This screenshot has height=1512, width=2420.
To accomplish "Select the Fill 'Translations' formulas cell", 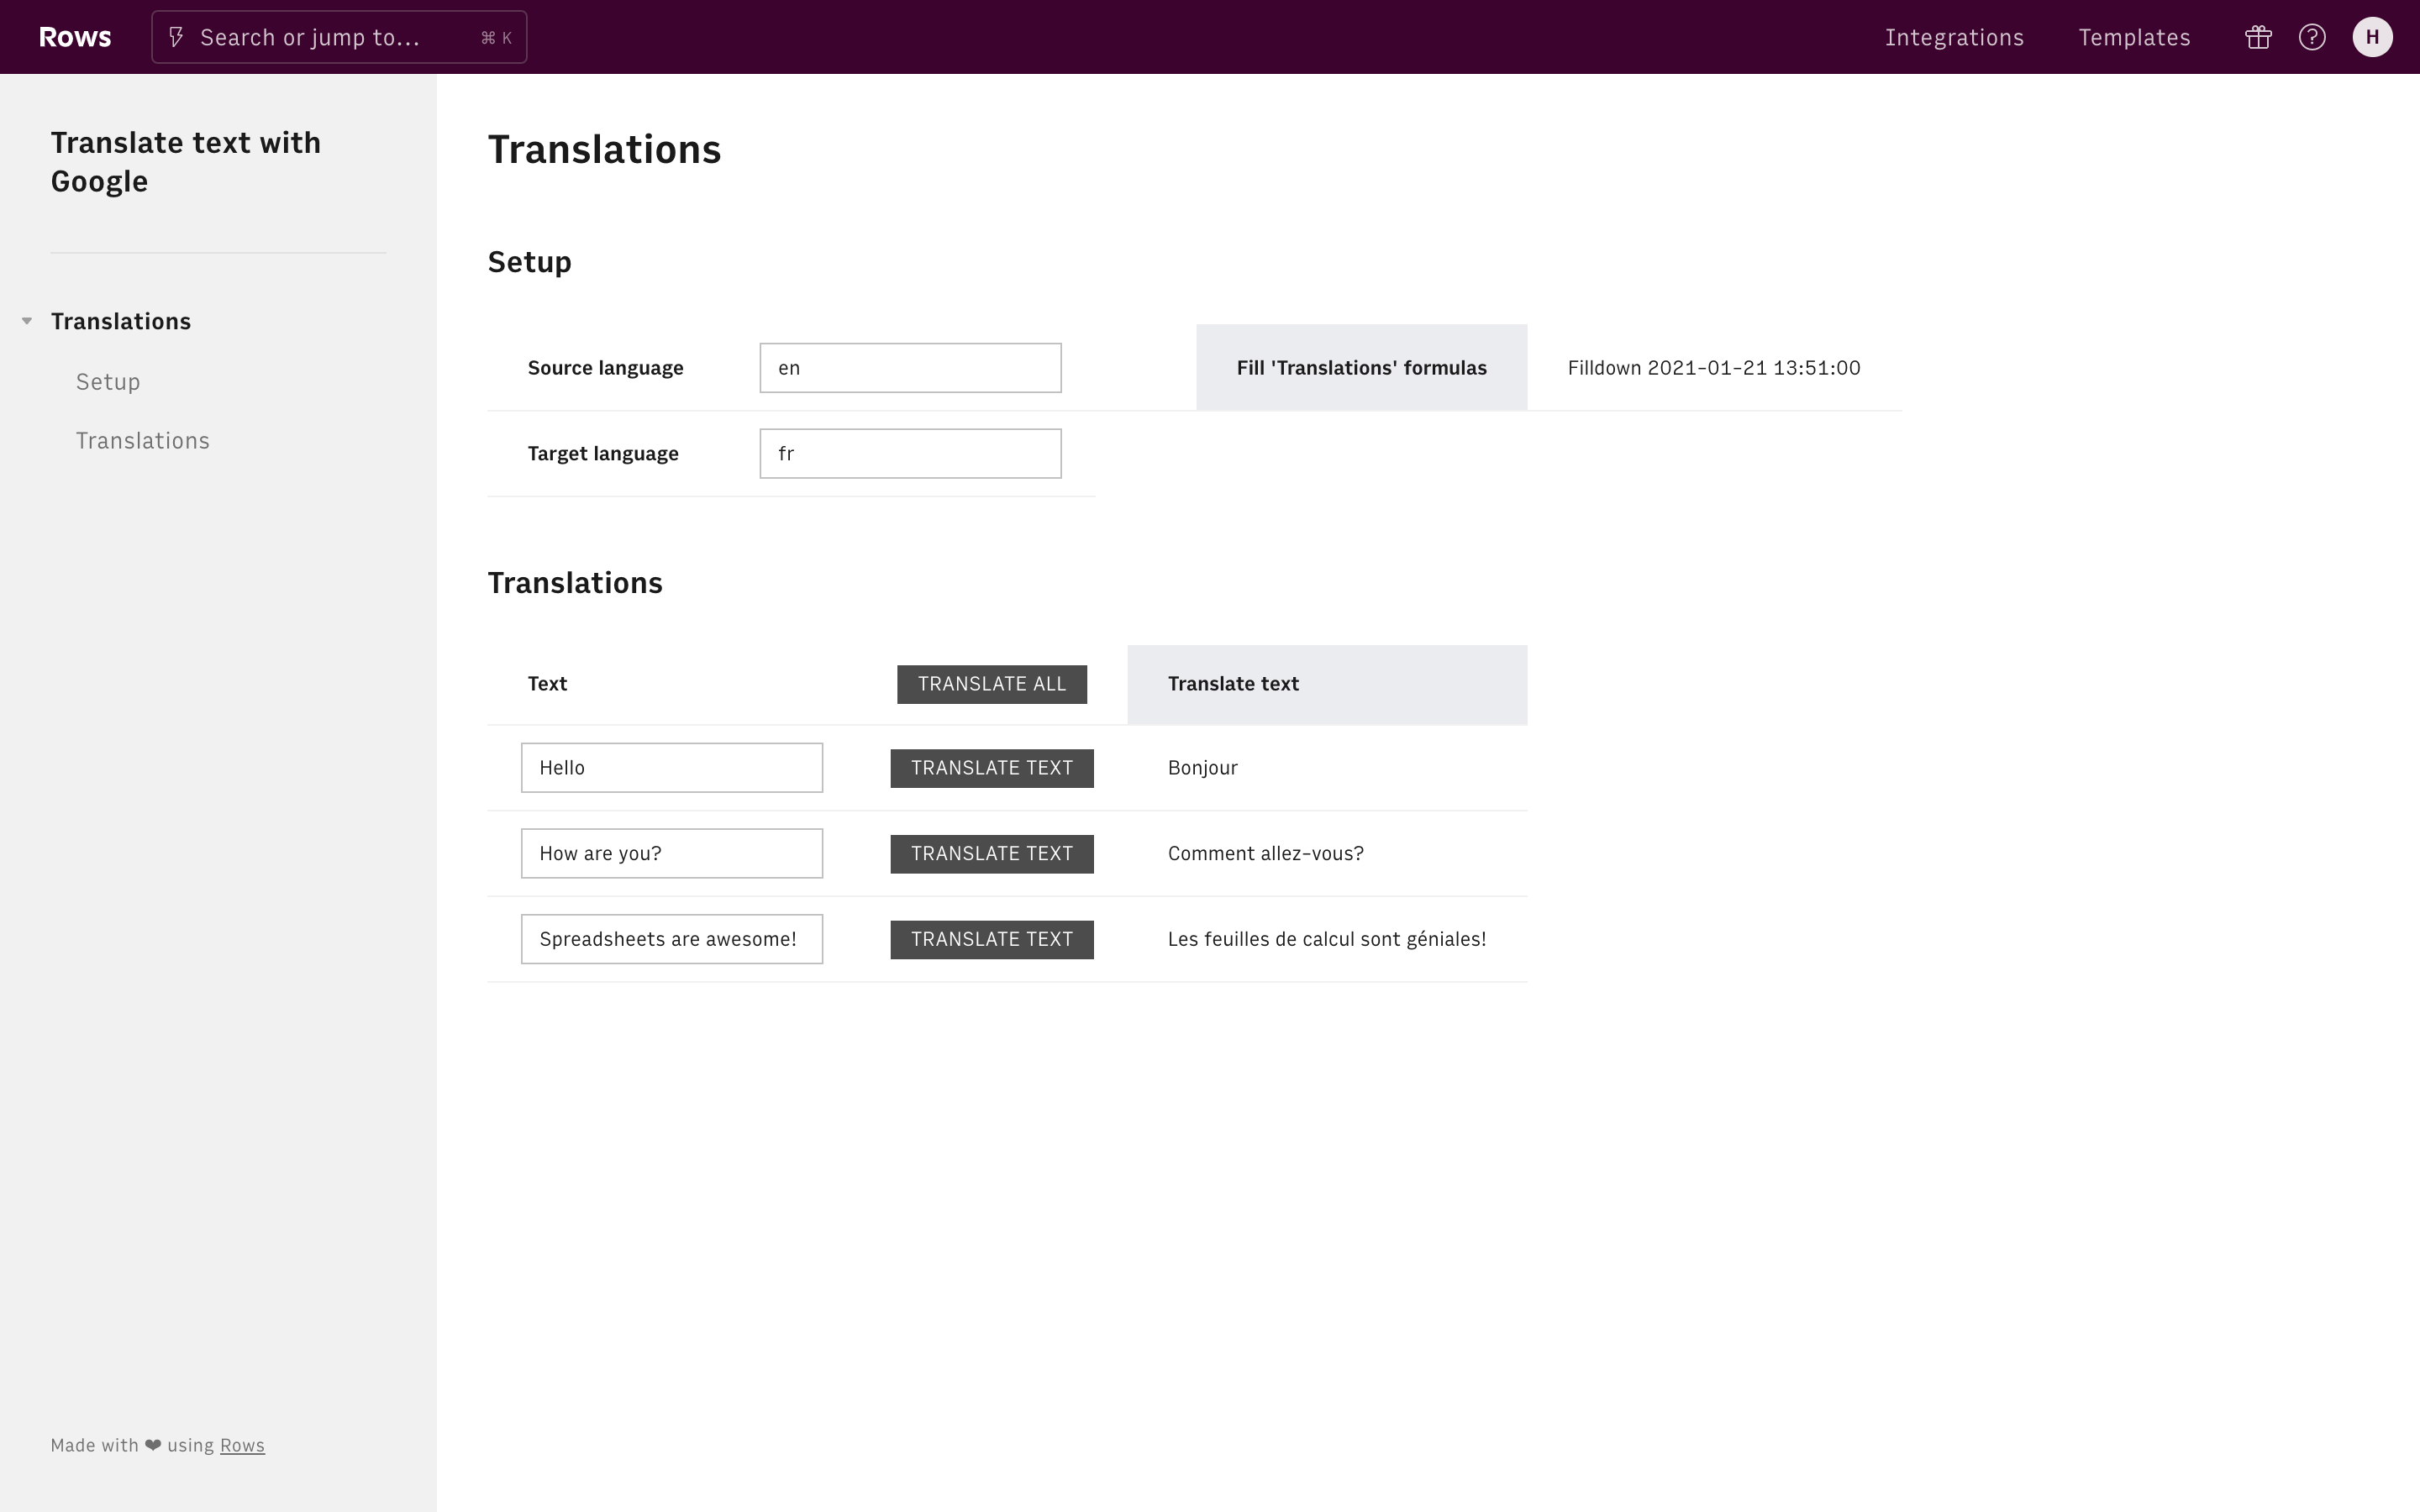I will pyautogui.click(x=1361, y=367).
